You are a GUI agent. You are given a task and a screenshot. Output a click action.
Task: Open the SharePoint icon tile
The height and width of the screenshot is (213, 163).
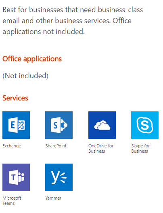tap(59, 125)
